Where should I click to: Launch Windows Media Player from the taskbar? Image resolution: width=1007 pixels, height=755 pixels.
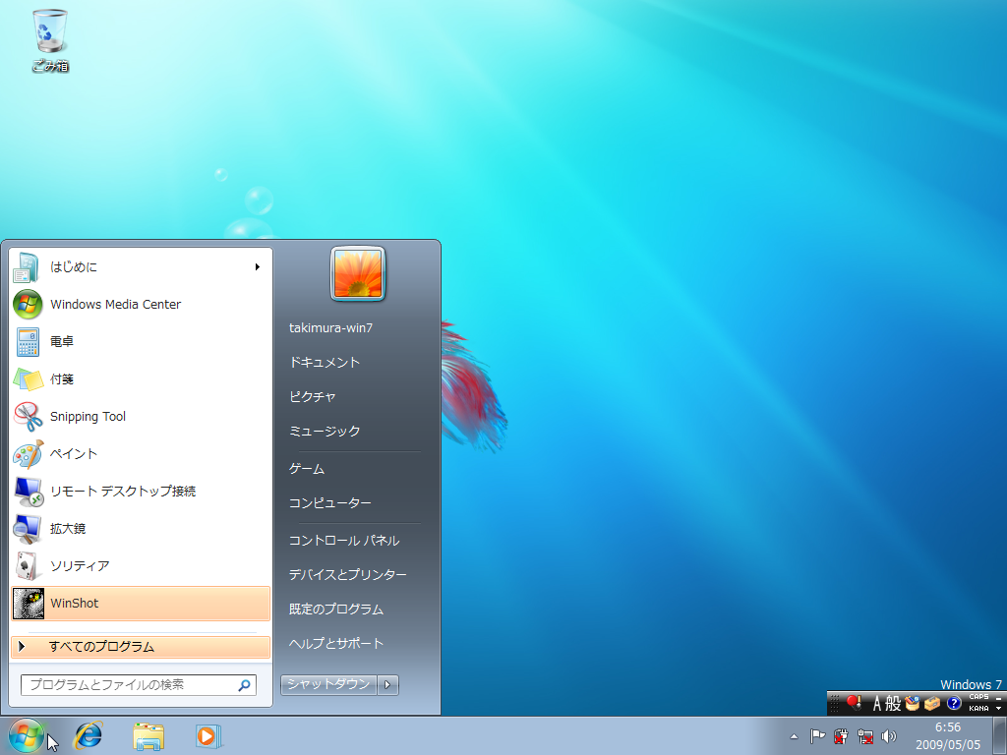coord(208,735)
